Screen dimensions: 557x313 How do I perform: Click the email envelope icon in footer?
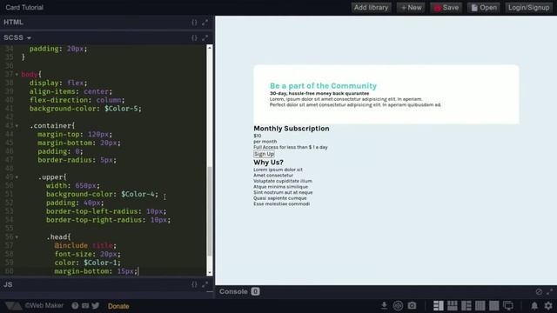click(x=85, y=306)
